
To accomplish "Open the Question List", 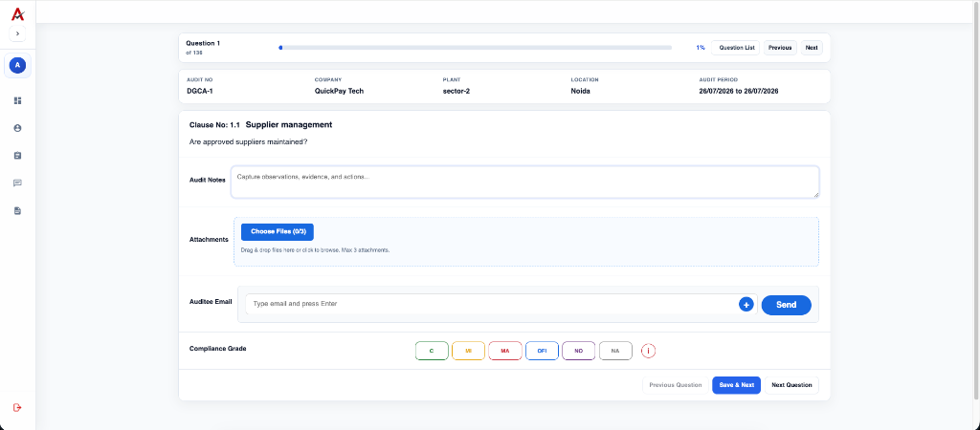I will coord(736,48).
